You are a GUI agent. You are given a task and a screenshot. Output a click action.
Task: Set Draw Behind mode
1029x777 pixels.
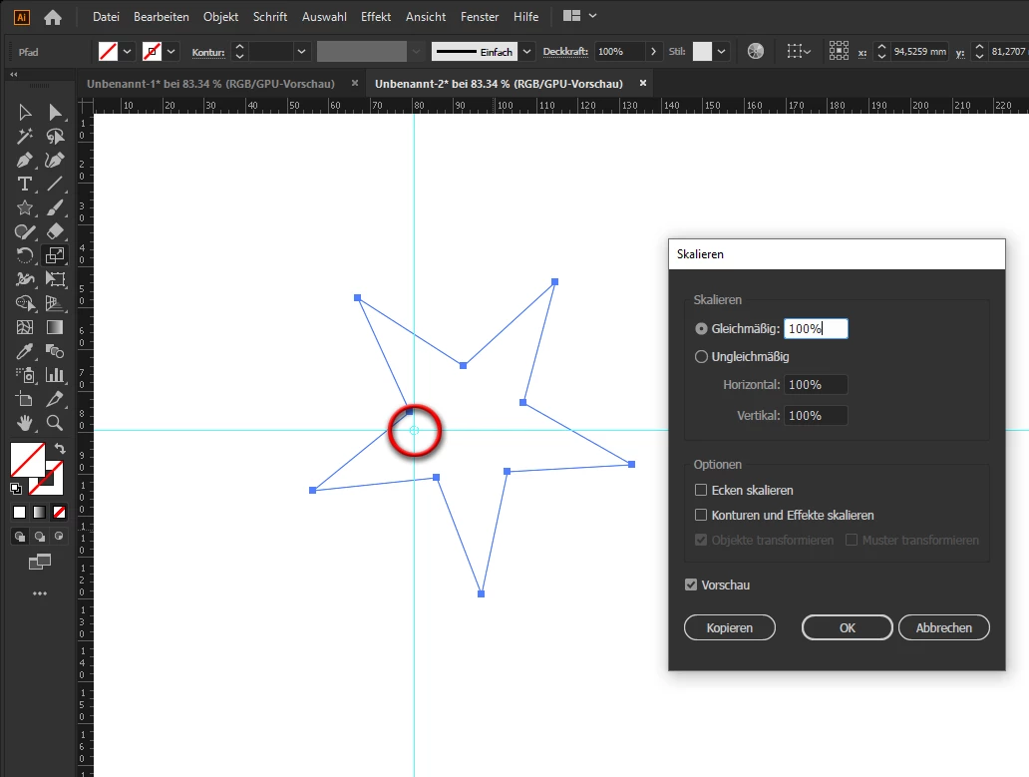[x=39, y=537]
